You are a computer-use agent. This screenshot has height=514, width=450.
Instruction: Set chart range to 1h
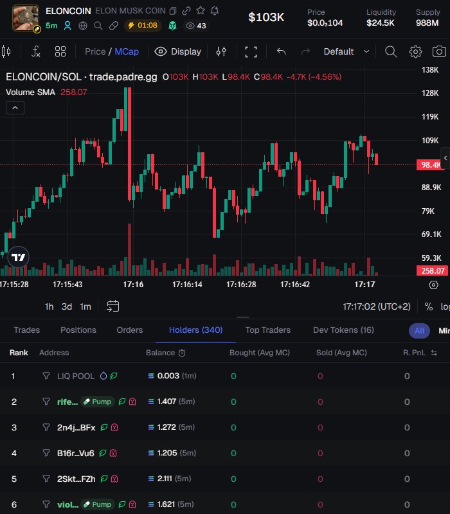[x=50, y=306]
